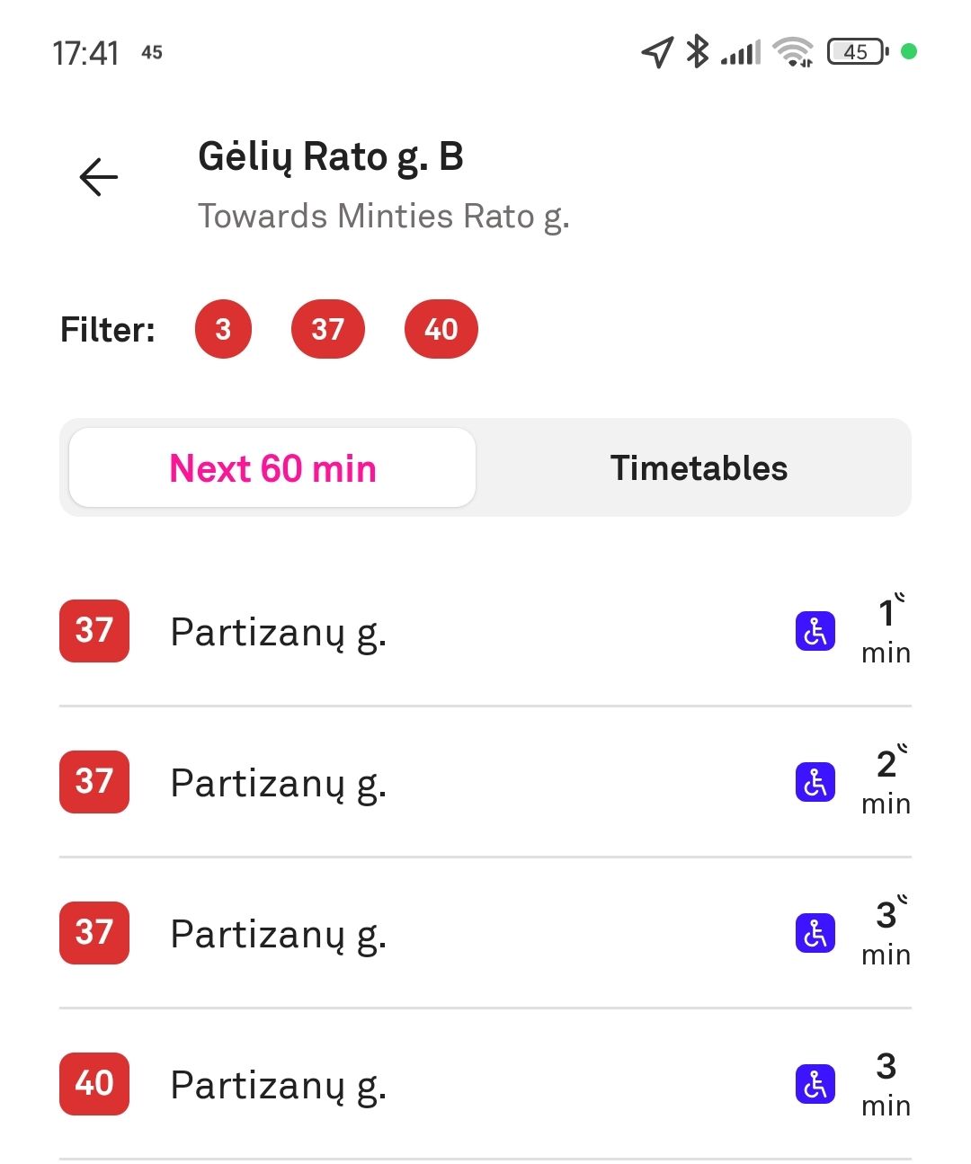Image resolution: width=971 pixels, height=1164 pixels.
Task: Tap wheelchair icon on 1 min departure
Action: point(815,631)
